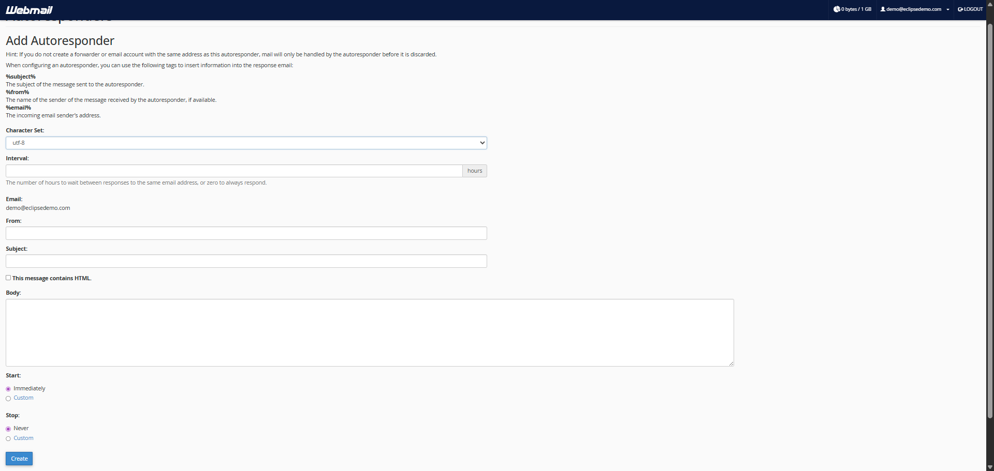Click into the From text field

click(x=246, y=233)
